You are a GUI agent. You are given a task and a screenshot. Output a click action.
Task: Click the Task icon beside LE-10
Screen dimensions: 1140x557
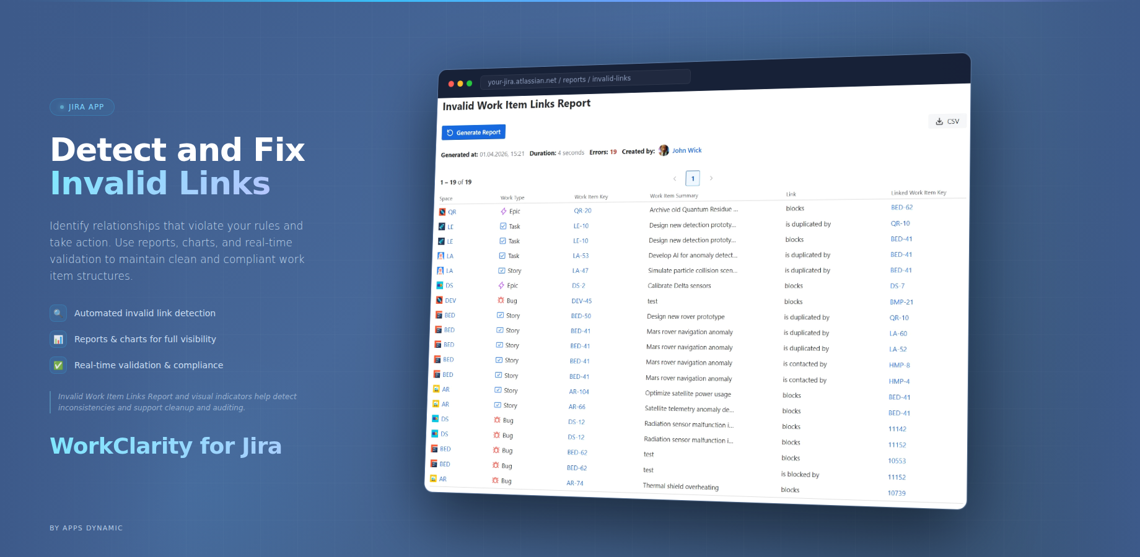pyautogui.click(x=502, y=226)
